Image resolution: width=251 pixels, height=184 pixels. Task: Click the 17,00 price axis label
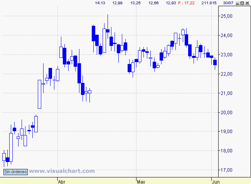click(226, 170)
